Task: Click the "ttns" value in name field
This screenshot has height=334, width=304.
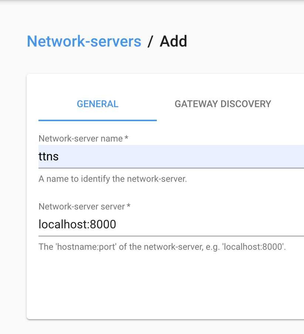Action: (49, 157)
